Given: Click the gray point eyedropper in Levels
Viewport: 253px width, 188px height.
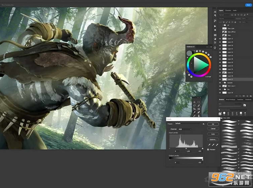Looking at the screenshot, I should [213, 145].
